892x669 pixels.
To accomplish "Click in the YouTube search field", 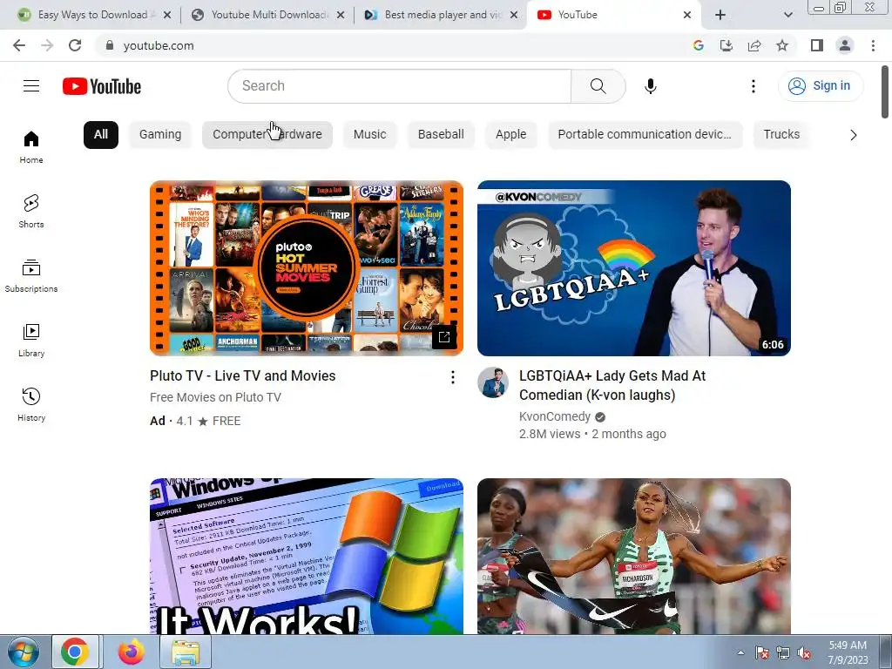I will point(399,86).
